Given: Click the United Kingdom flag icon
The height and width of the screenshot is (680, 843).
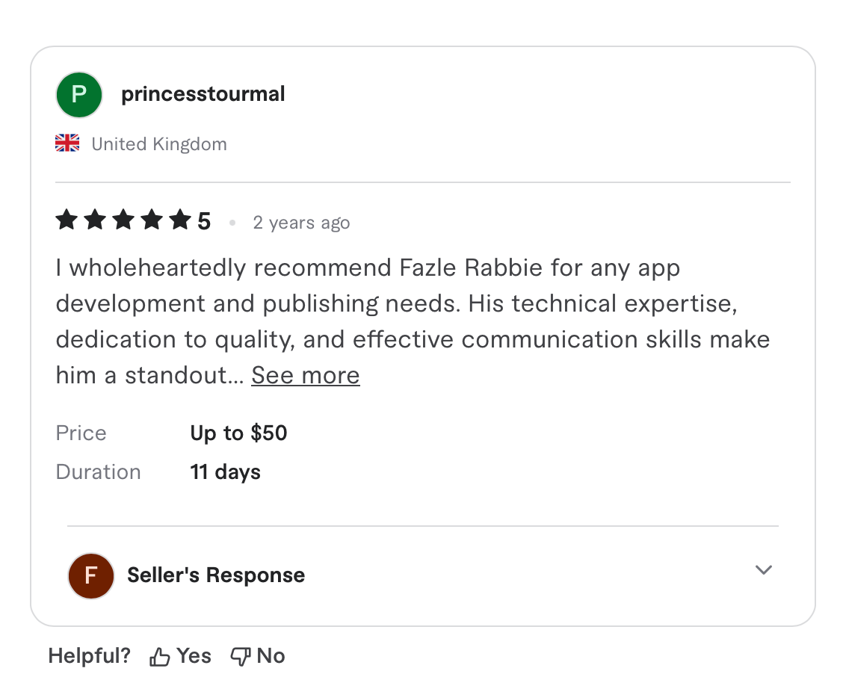Looking at the screenshot, I should pyautogui.click(x=67, y=142).
